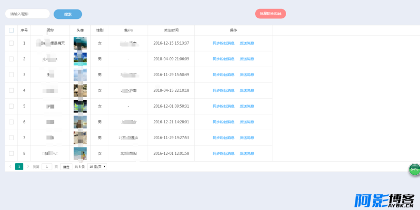420x210 pixels.
Task: Click 同步粉丝消息 link in row 2
Action: point(224,59)
